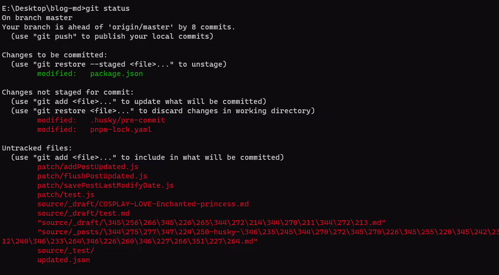
Task: Click the escaped source/_draft filename ending 213.md
Action: tap(211, 223)
